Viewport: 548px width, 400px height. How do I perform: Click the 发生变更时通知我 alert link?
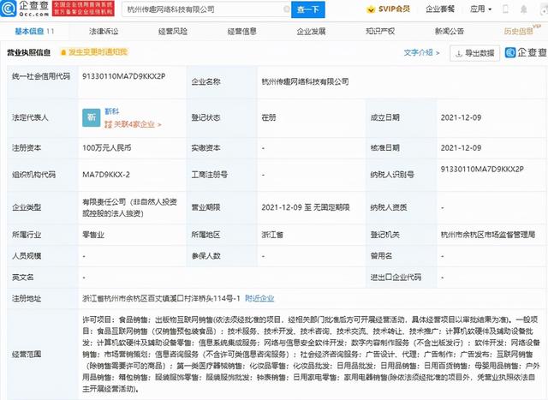pyautogui.click(x=94, y=52)
